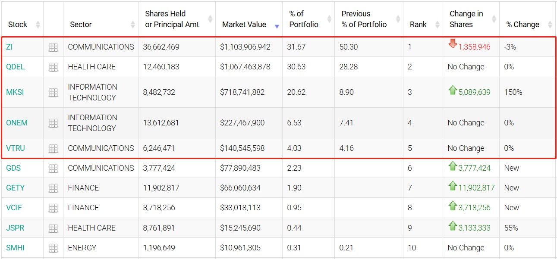
Task: Open the SMHI ticker link
Action: [x=15, y=248]
